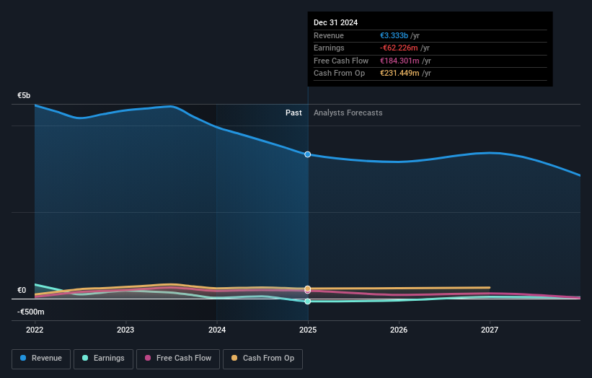
Task: Click the €184.301m free cash flow value
Action: 399,61
